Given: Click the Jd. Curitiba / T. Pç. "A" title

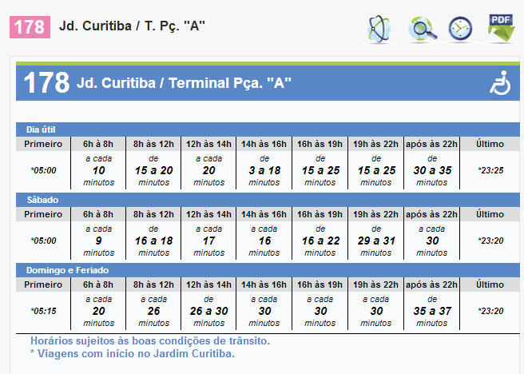Looking at the screenshot, I should coord(132,26).
